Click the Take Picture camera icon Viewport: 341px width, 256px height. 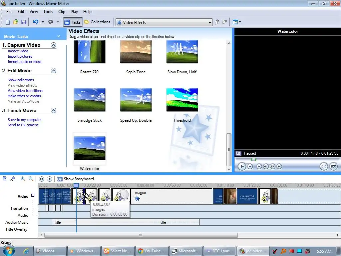333,167
